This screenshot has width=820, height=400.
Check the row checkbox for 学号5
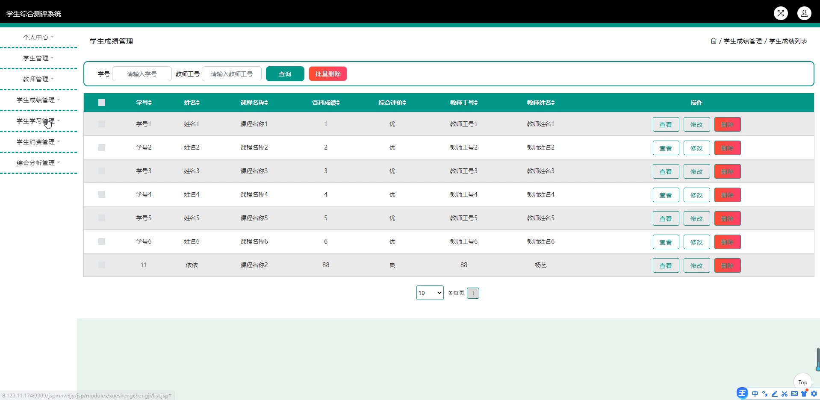pos(102,218)
